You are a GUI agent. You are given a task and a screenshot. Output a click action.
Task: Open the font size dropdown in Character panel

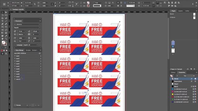point(26,31)
